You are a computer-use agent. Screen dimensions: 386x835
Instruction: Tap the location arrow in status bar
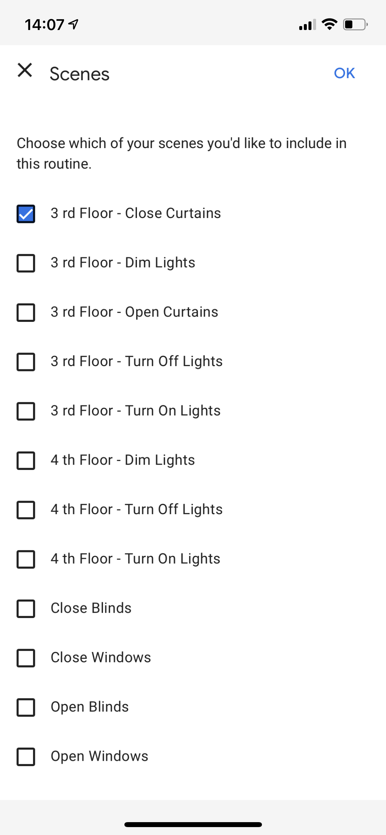pos(73,24)
